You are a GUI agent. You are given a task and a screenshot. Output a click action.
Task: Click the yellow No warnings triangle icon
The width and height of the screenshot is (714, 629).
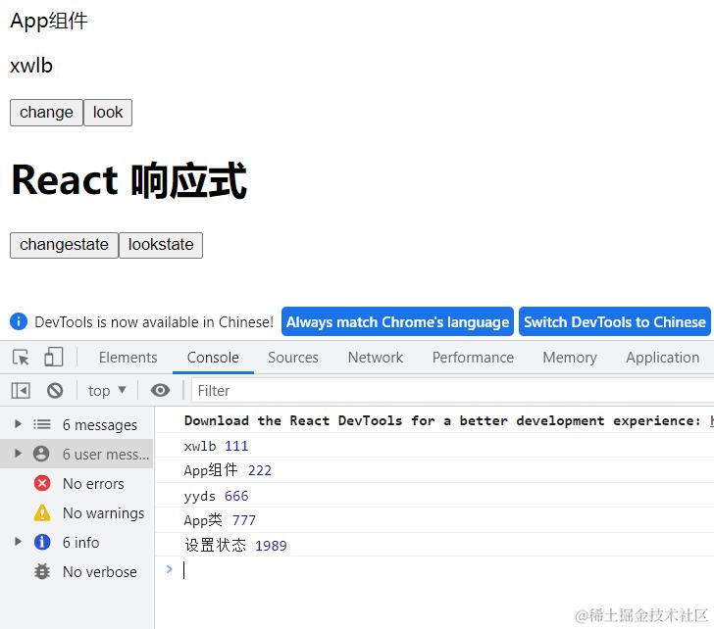click(42, 512)
